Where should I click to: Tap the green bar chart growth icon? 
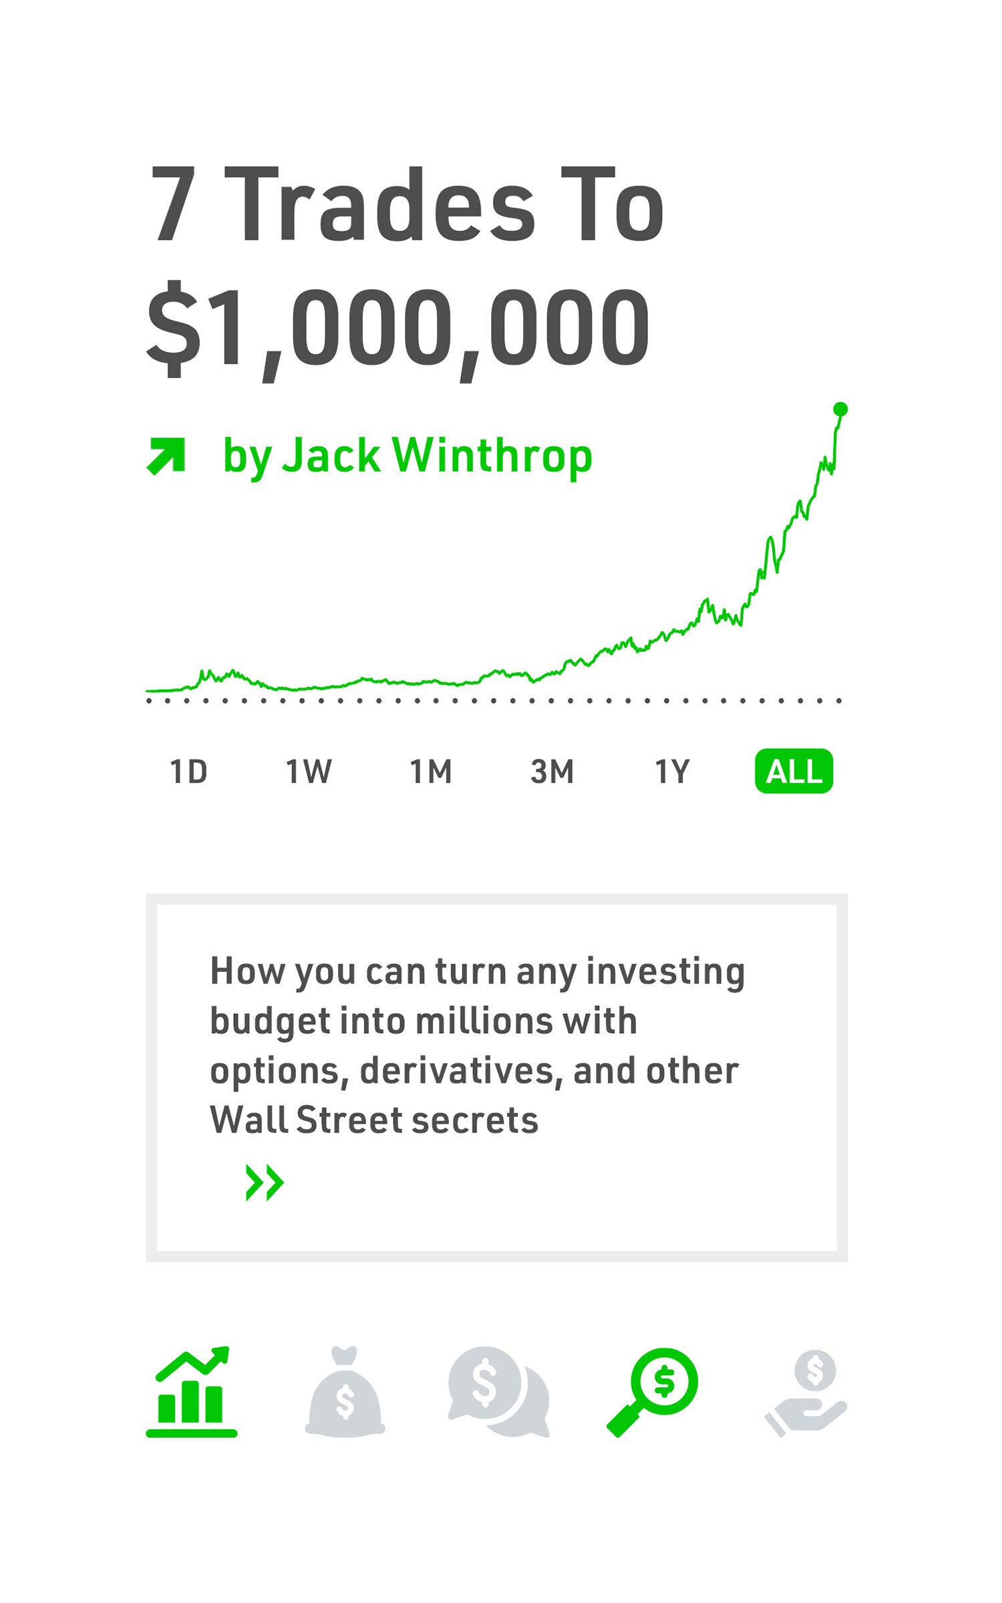192,1392
